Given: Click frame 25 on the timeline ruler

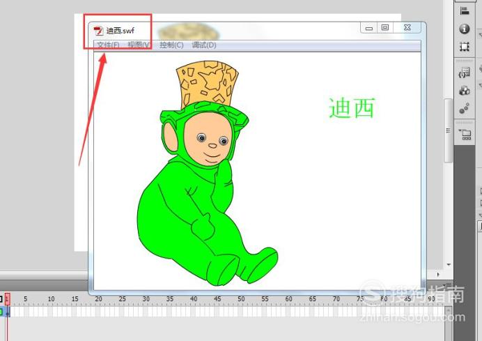Looking at the screenshot, I should pos(123,299).
